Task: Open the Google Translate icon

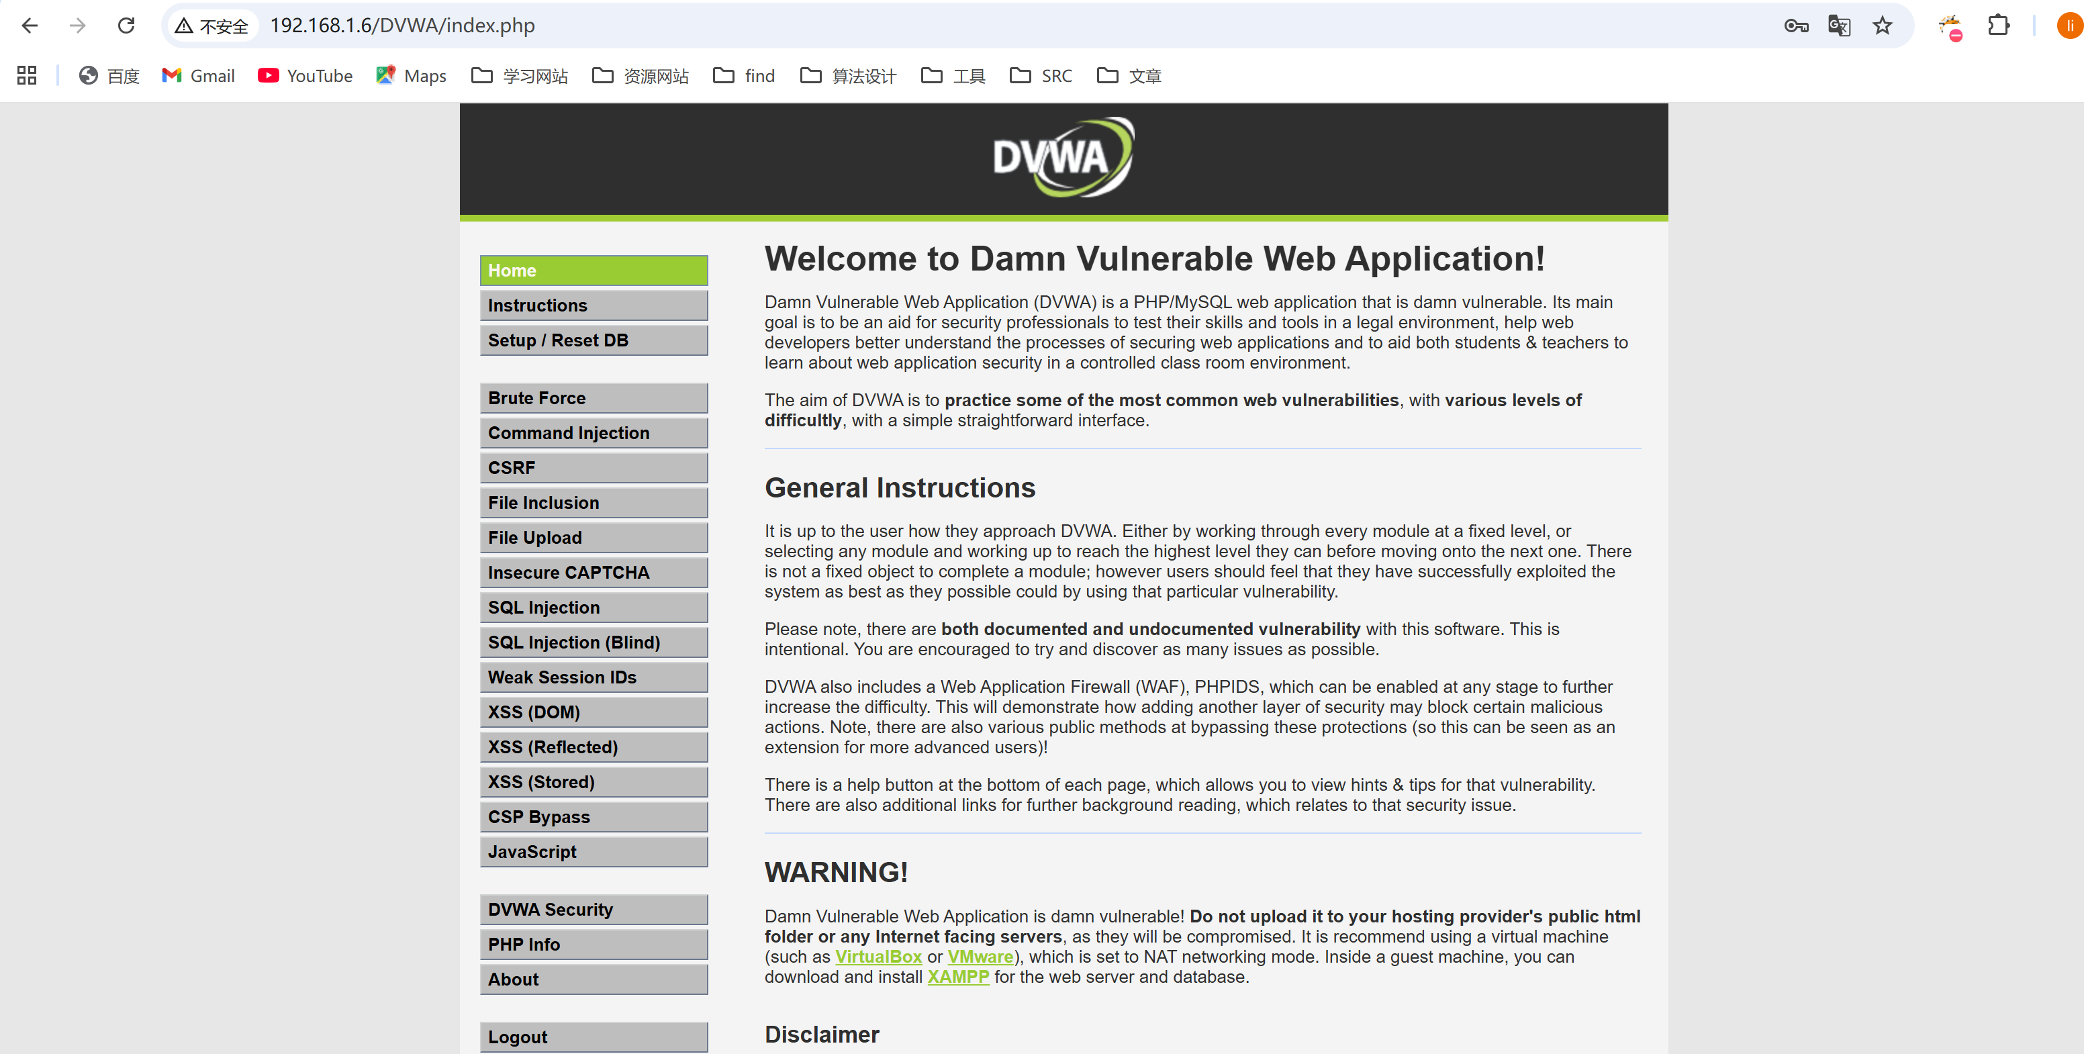Action: pos(1839,26)
